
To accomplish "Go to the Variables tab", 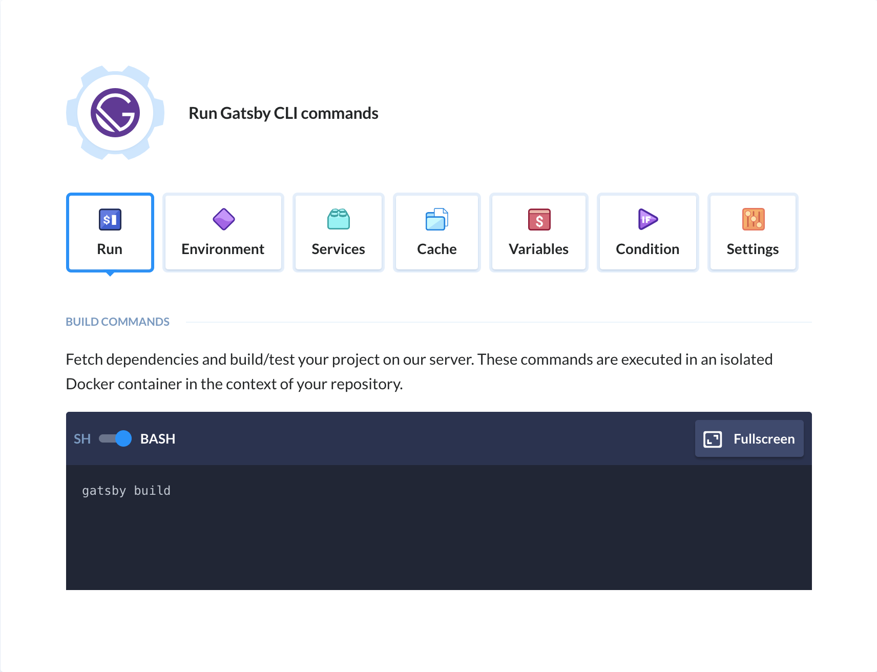I will pos(539,233).
